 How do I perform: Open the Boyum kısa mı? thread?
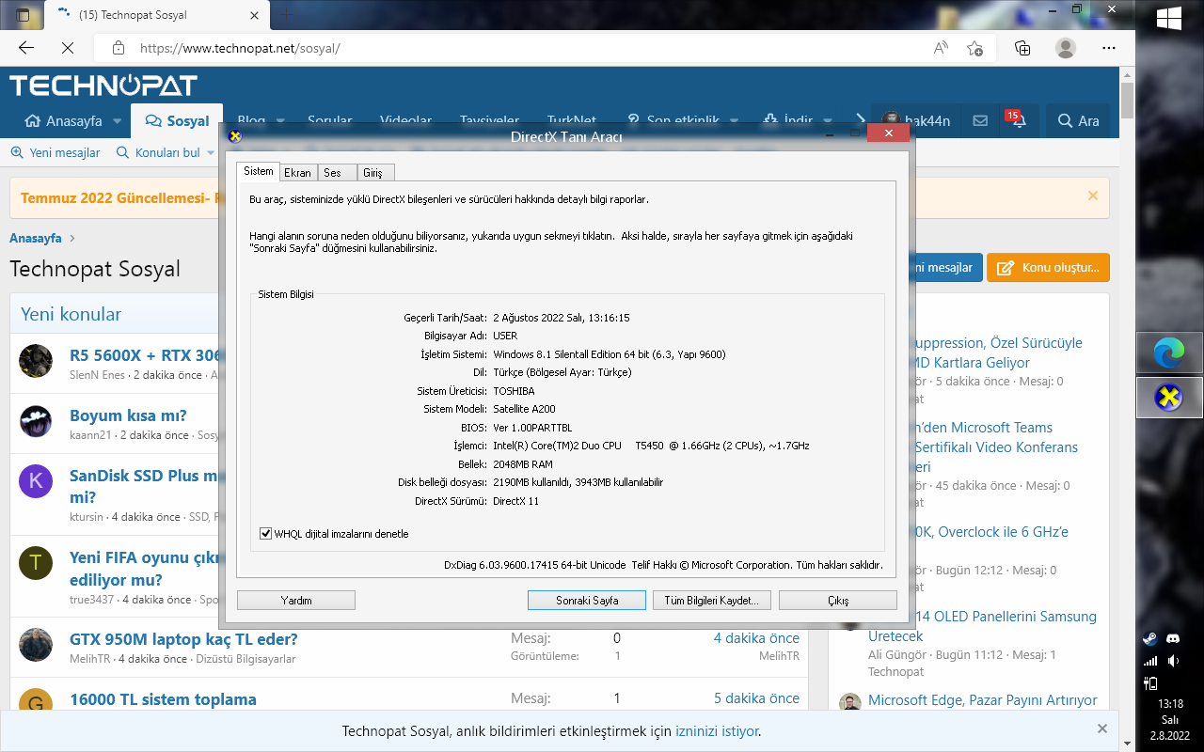[x=128, y=415]
